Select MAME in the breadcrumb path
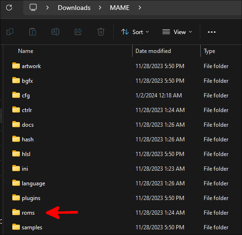242x235 pixels. click(120, 8)
